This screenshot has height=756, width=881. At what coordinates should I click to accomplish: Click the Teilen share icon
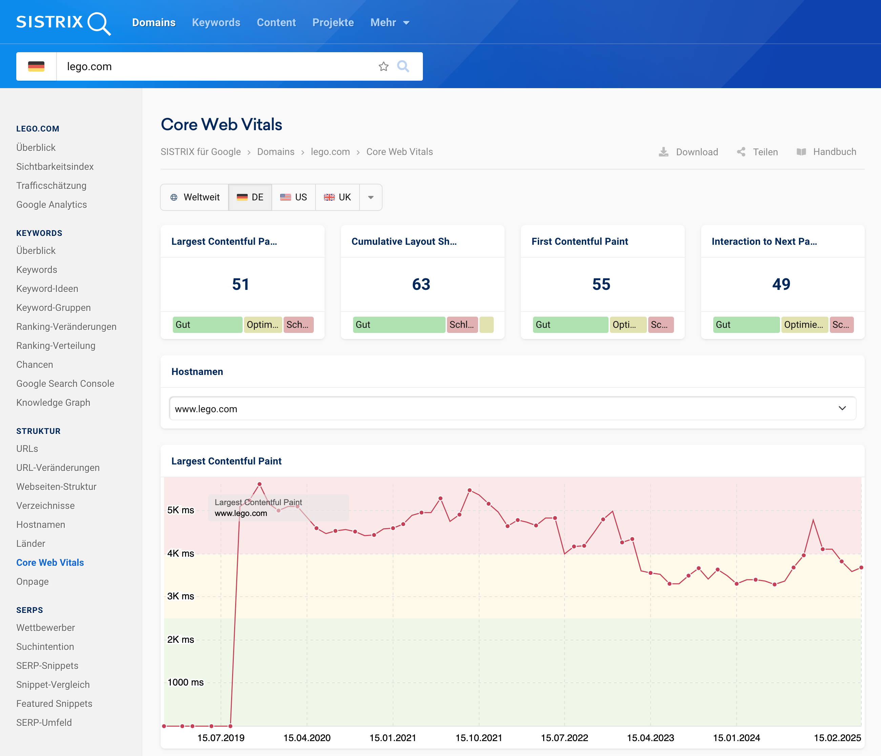(741, 152)
